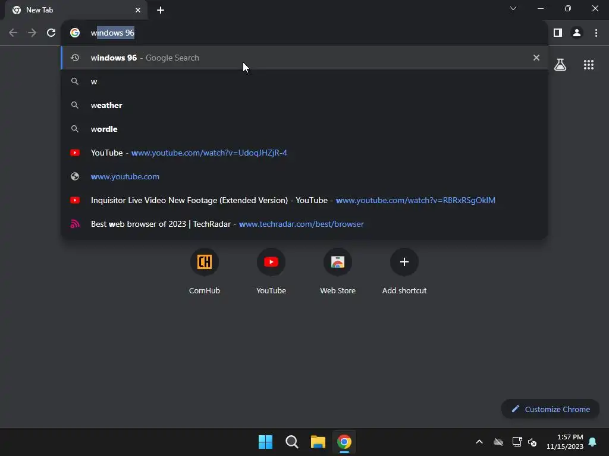
Task: Open the YouTube shortcut tile
Action: (x=271, y=271)
